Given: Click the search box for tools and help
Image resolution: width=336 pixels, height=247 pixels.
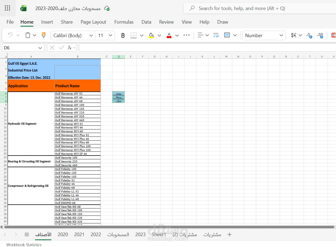Looking at the screenshot, I should (x=260, y=8).
